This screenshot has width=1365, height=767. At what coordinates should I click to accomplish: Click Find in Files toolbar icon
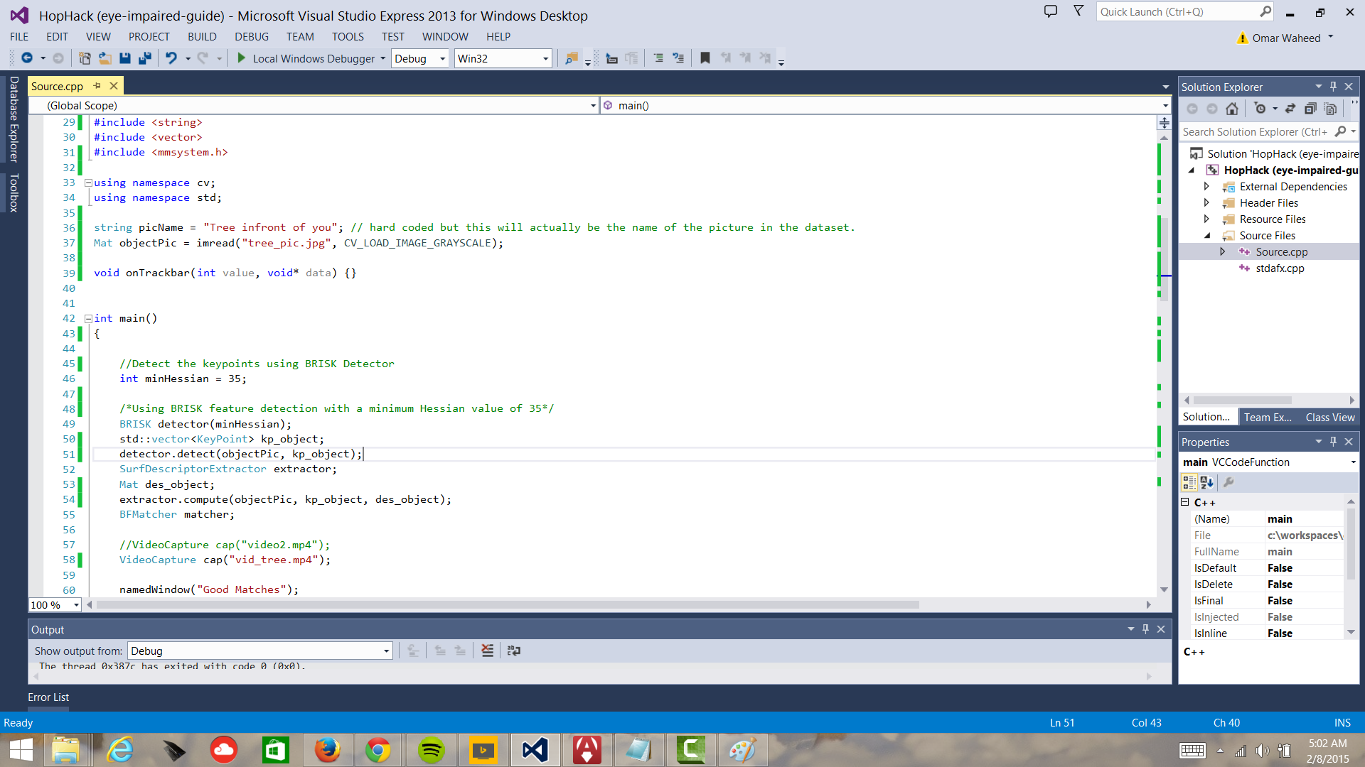click(x=571, y=58)
